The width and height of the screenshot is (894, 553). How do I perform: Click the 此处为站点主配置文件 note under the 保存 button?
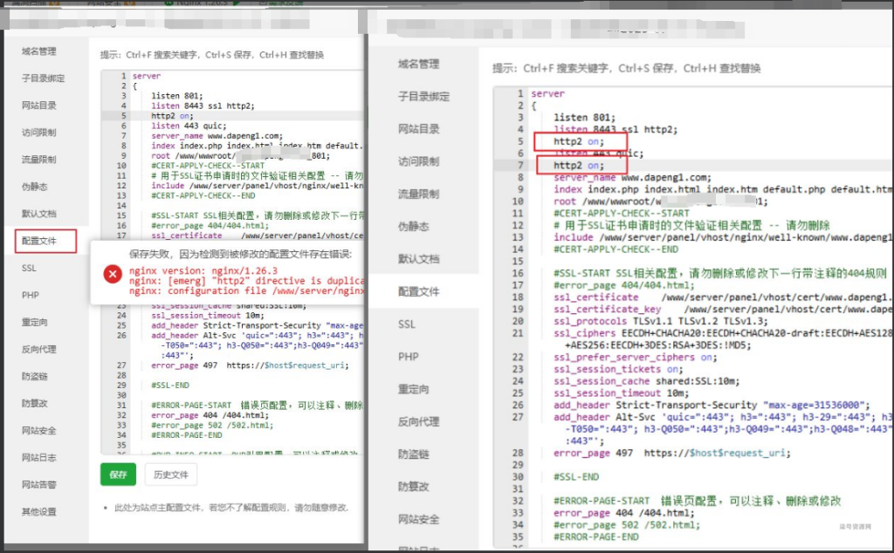(x=231, y=508)
